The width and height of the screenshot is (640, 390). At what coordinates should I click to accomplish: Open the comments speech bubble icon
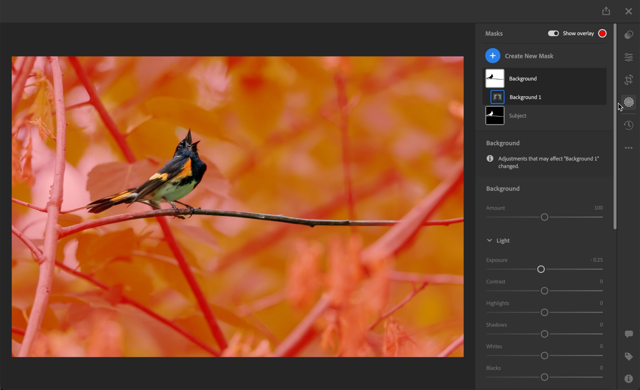[628, 334]
